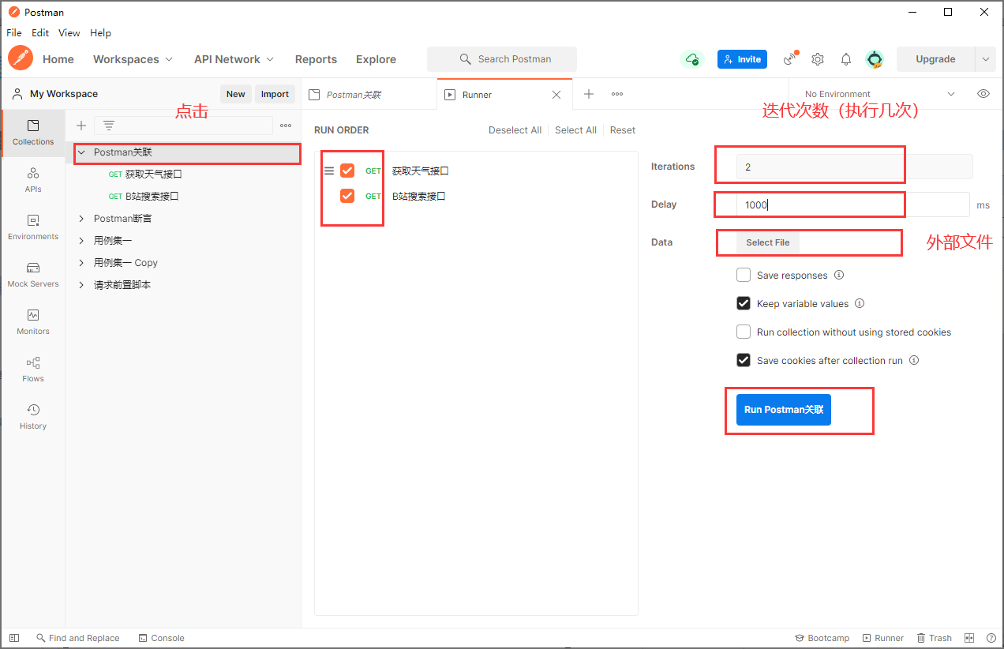Click the Run Postman关联 button
This screenshot has height=649, width=1004.
click(x=784, y=410)
